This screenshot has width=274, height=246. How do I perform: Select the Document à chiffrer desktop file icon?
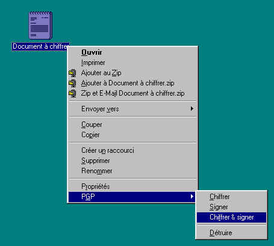(x=40, y=25)
